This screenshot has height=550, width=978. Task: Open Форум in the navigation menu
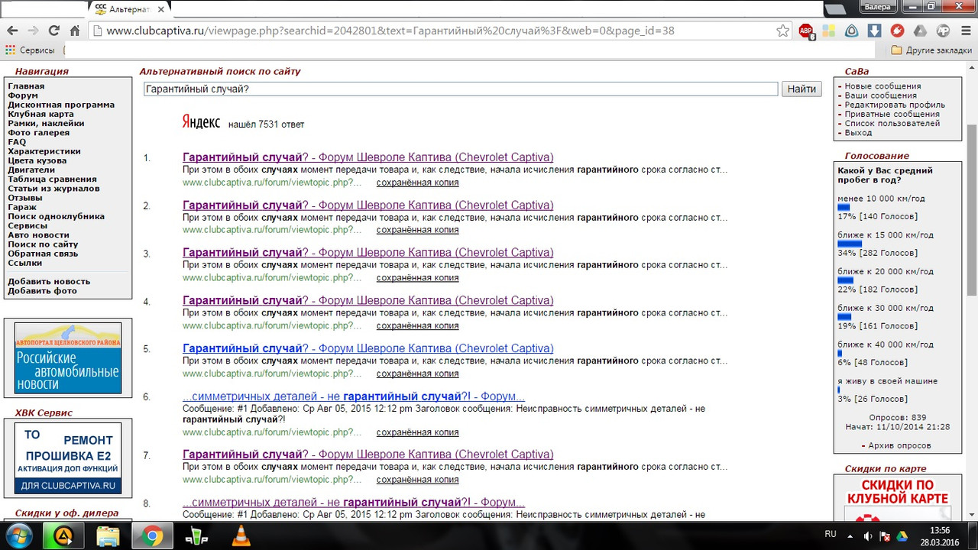tap(23, 95)
